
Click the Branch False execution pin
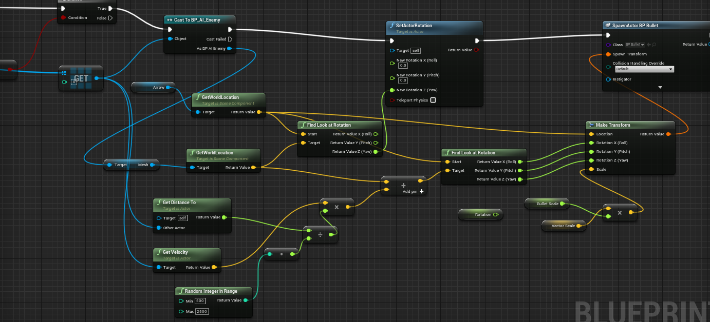tap(110, 18)
